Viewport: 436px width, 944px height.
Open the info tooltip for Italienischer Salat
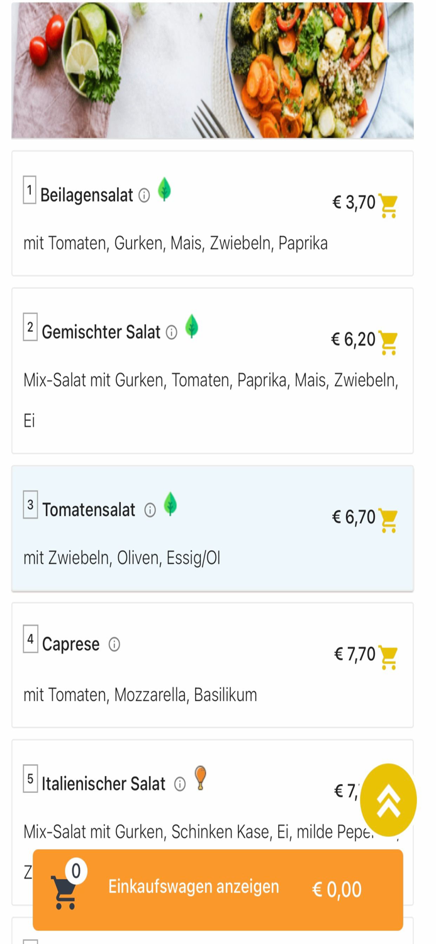179,783
